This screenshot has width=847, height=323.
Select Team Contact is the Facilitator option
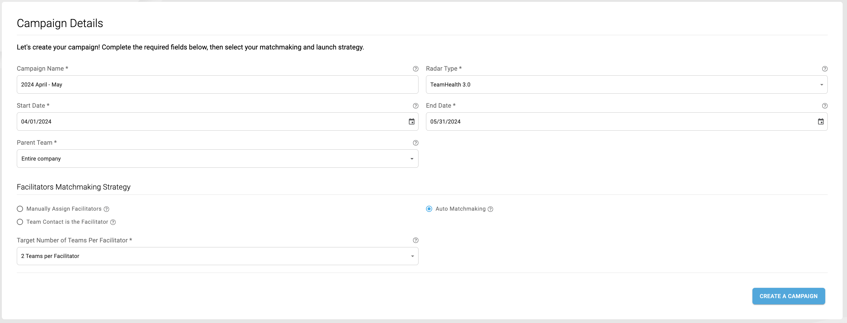20,222
